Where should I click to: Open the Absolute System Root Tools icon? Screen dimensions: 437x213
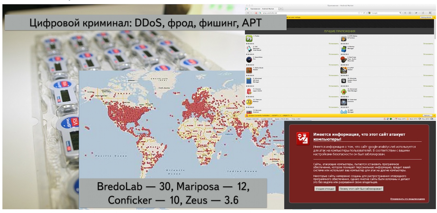click(x=344, y=81)
